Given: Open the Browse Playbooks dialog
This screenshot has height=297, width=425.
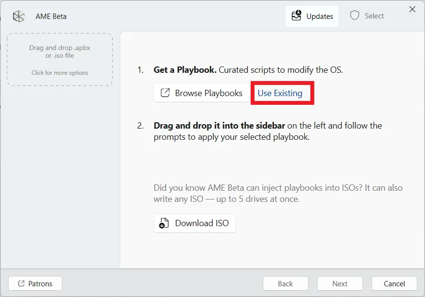Looking at the screenshot, I should [201, 93].
